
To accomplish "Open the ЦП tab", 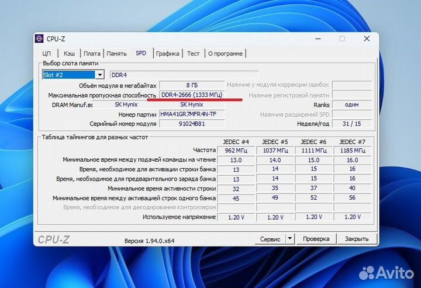I will (47, 53).
